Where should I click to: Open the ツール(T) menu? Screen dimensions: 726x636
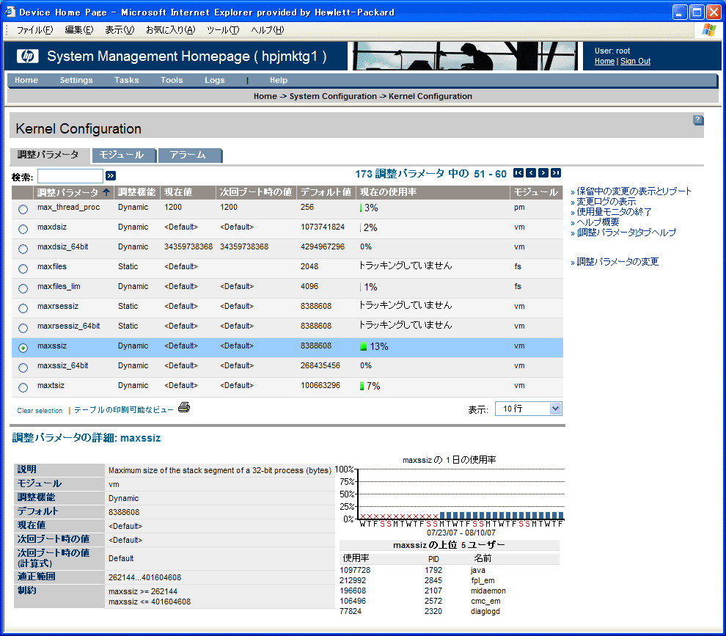click(x=223, y=30)
